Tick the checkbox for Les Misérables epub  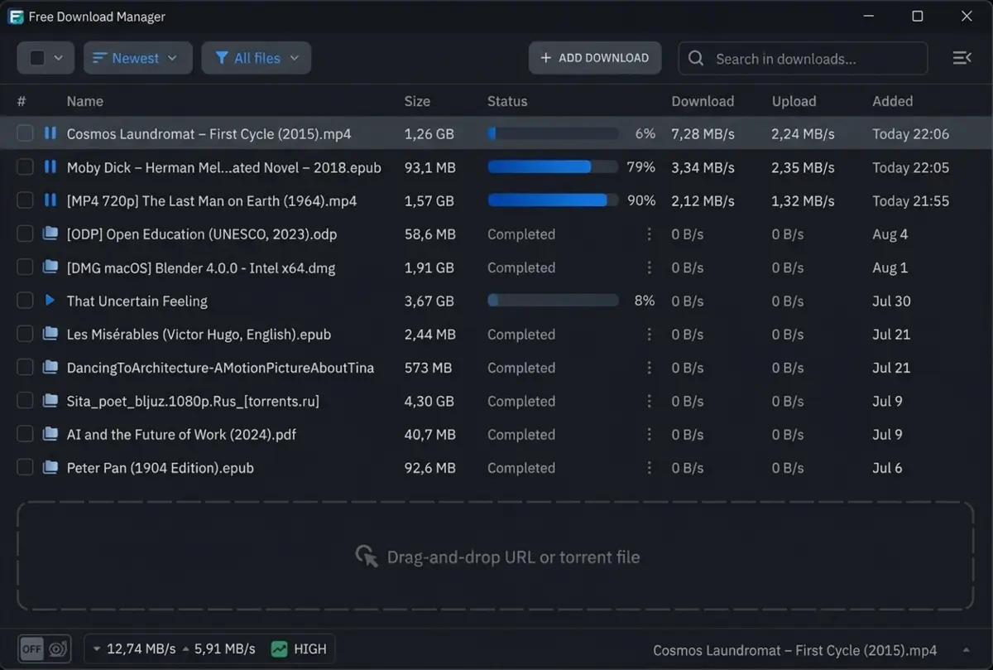coord(26,335)
